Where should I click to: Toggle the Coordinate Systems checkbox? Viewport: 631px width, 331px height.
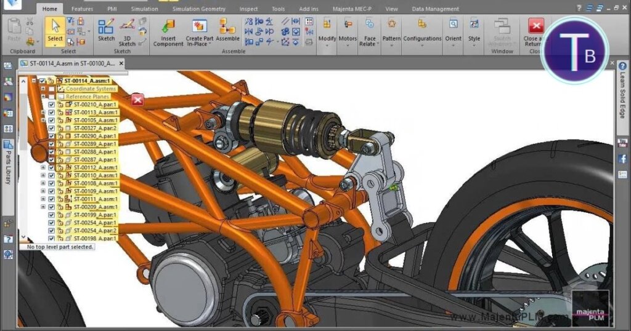(x=52, y=89)
